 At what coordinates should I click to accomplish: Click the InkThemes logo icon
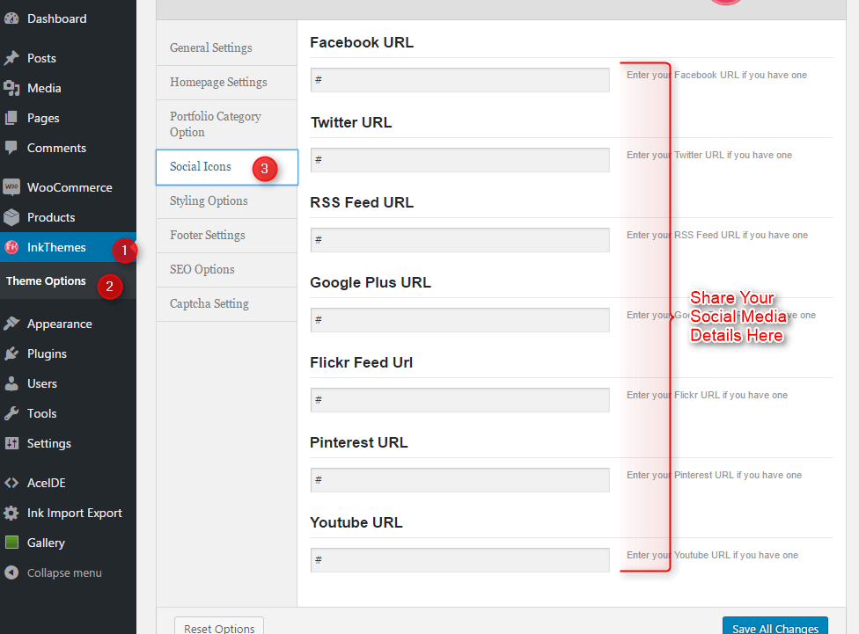tap(11, 247)
